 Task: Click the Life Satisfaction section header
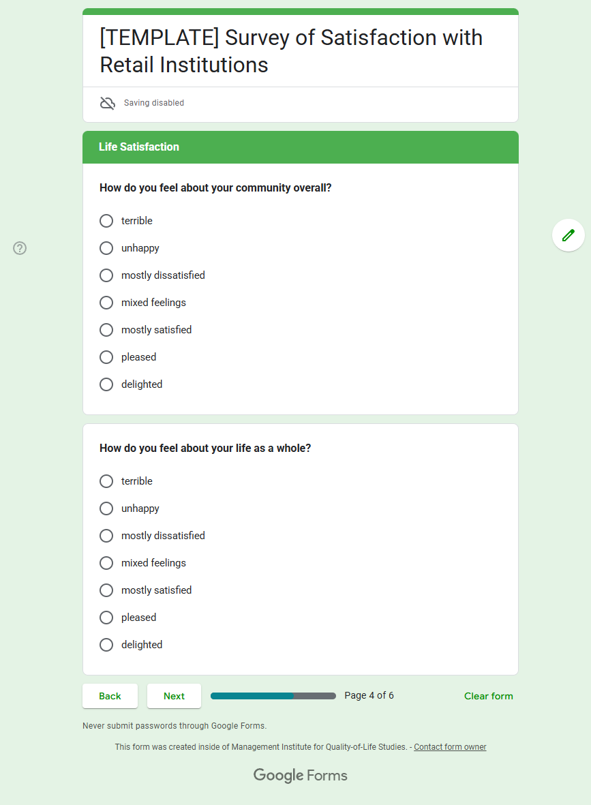pyautogui.click(x=139, y=147)
